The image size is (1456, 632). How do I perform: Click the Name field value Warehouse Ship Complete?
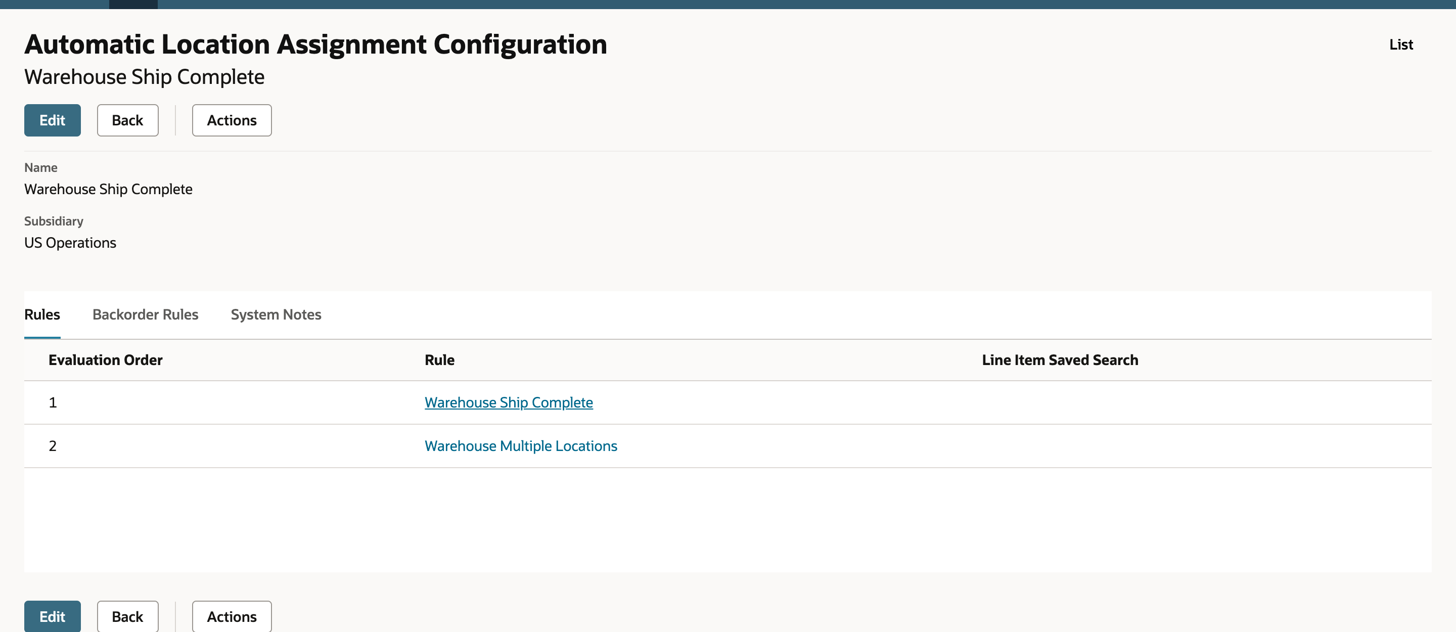[x=109, y=189]
